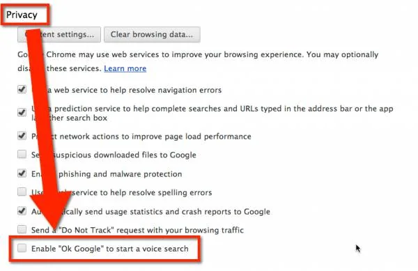Check the suspicious downloaded files checkbox

(x=22, y=154)
